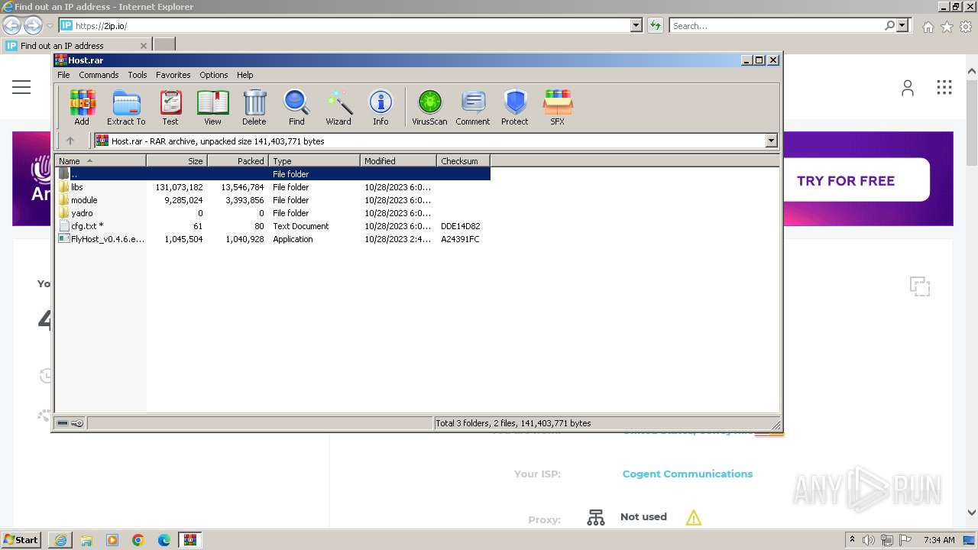Open the Favorites menu

point(173,75)
